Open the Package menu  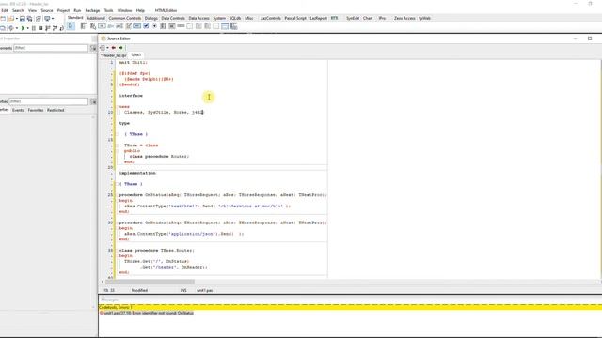click(x=92, y=10)
